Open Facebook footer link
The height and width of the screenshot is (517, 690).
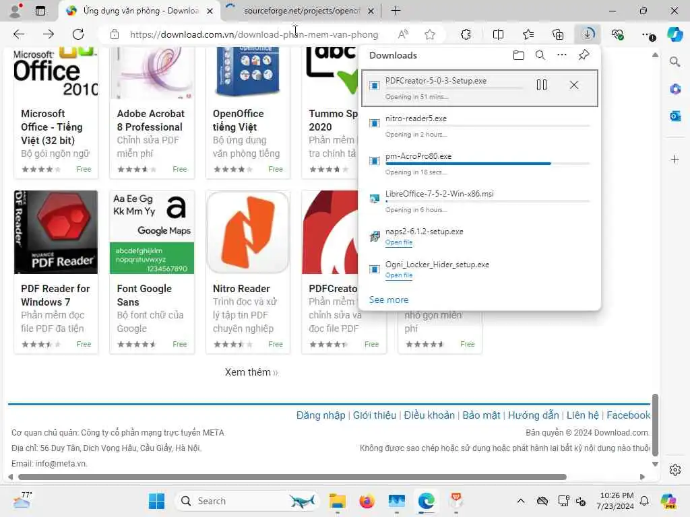tap(628, 415)
